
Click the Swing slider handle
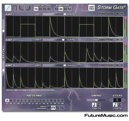pos(96,100)
